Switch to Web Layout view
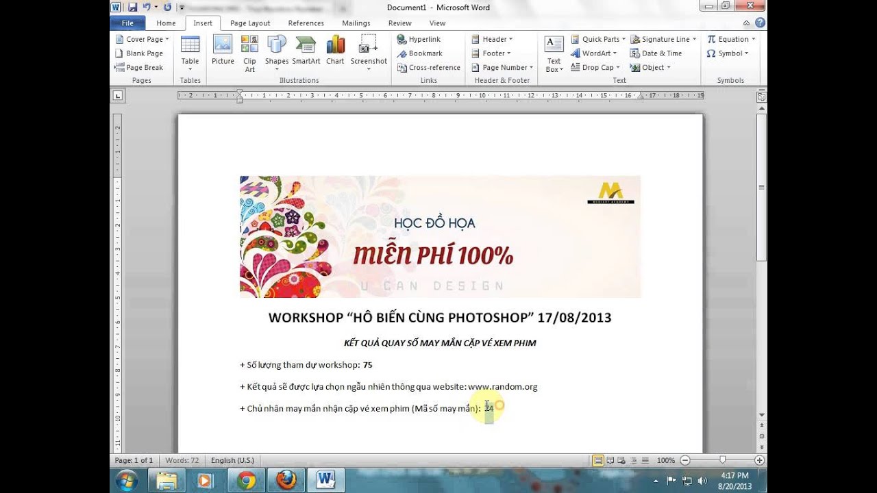The height and width of the screenshot is (493, 877). (x=621, y=461)
